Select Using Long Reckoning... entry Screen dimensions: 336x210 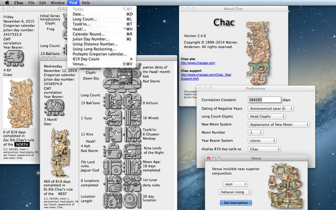click(x=102, y=49)
